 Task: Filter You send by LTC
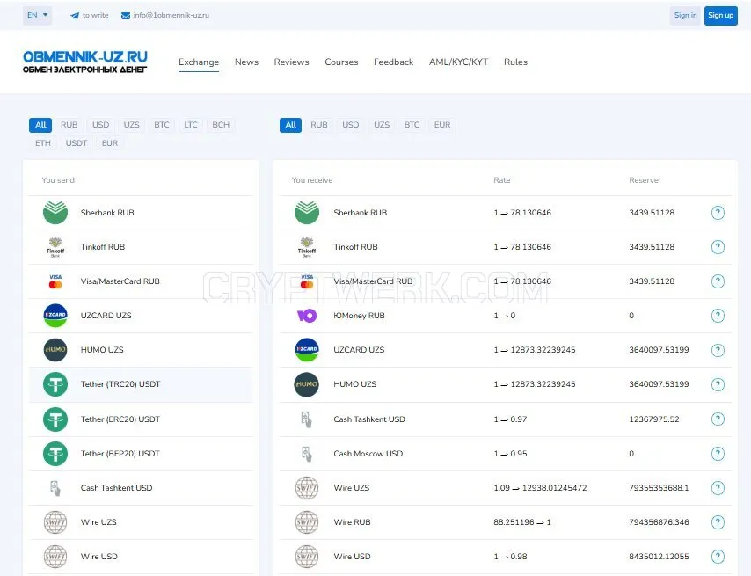click(191, 125)
